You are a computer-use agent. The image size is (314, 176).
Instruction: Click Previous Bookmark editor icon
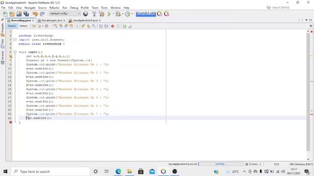coord(83,26)
